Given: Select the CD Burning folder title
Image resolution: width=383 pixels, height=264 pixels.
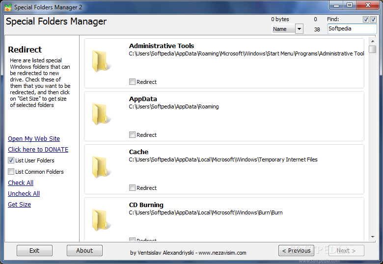Looking at the screenshot, I should pos(146,205).
